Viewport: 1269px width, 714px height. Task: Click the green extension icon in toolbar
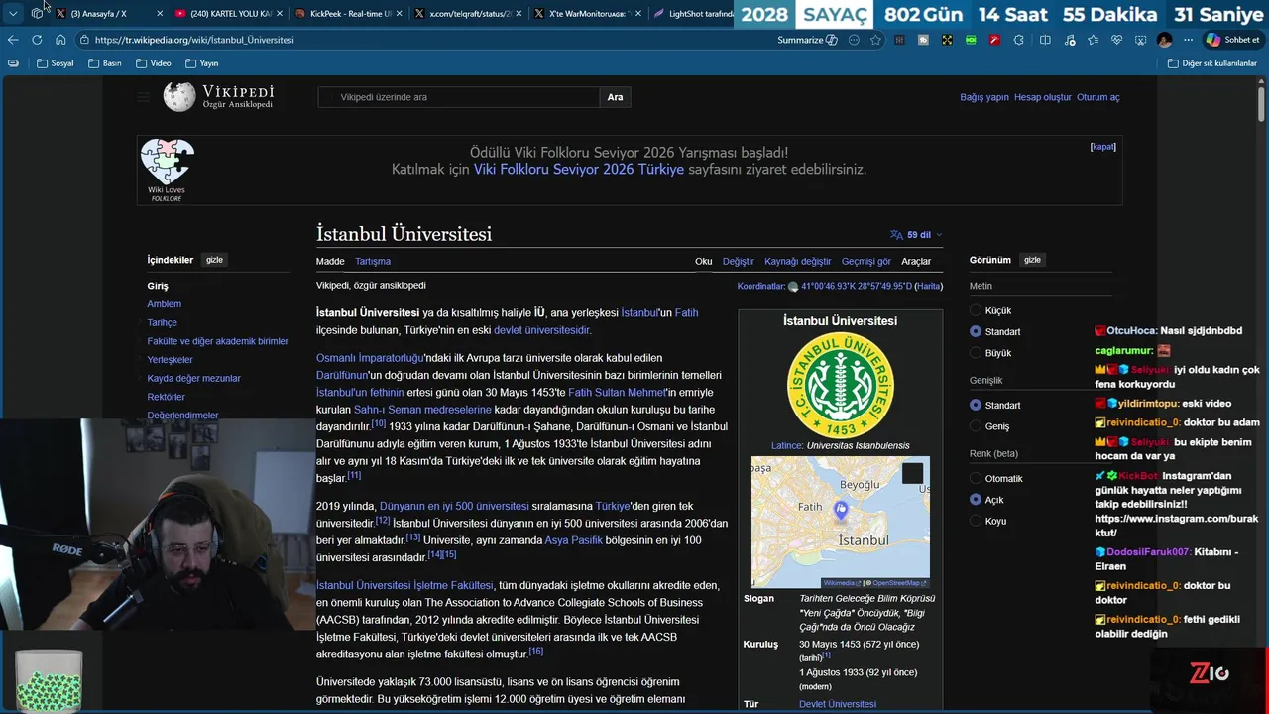pos(971,40)
